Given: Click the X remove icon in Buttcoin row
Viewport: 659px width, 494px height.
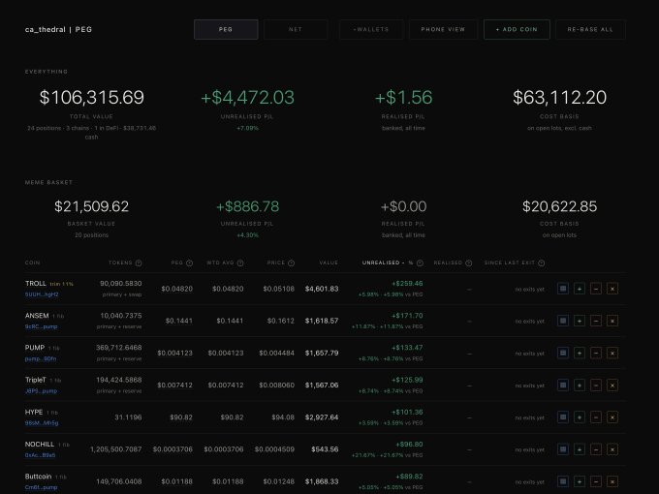Looking at the screenshot, I should click(x=612, y=481).
